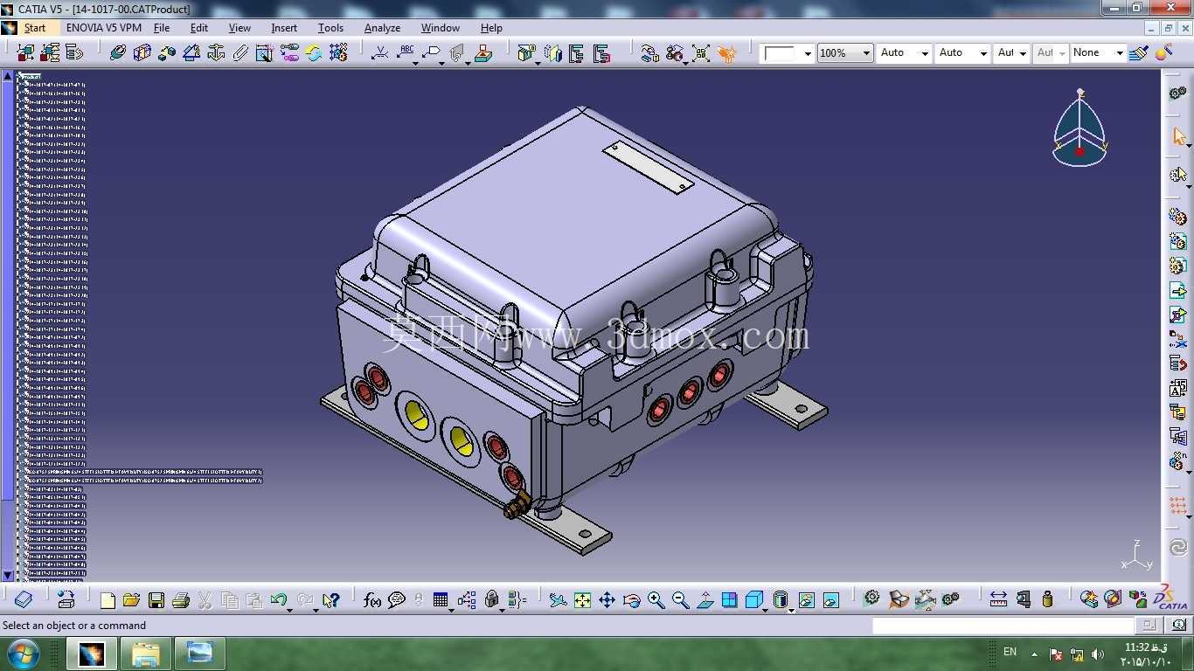The height and width of the screenshot is (671, 1194).
Task: Open the Tools menu
Action: coord(330,28)
